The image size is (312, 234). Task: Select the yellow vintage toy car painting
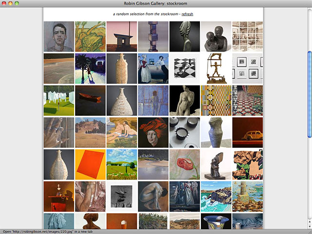tap(248, 132)
